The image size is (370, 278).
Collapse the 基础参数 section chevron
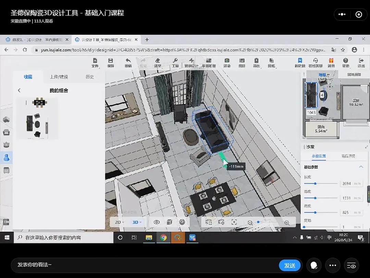tap(361, 167)
